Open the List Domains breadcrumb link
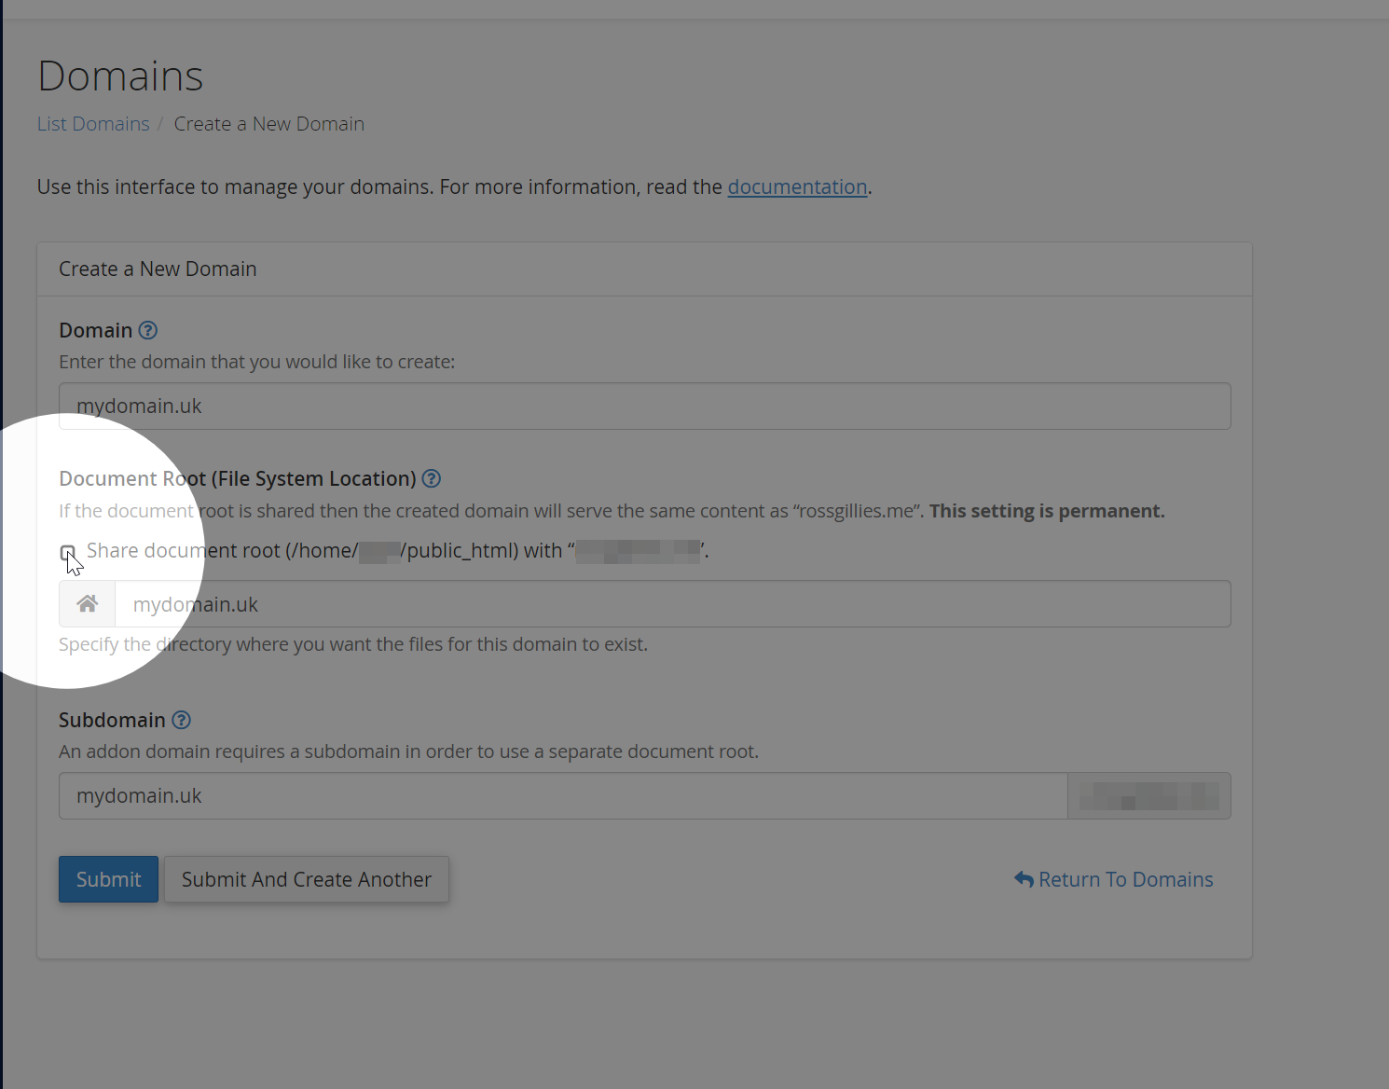Screen dimensions: 1389x1089 point(93,124)
